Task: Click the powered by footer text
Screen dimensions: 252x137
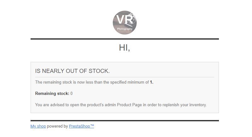Action: click(x=57, y=126)
